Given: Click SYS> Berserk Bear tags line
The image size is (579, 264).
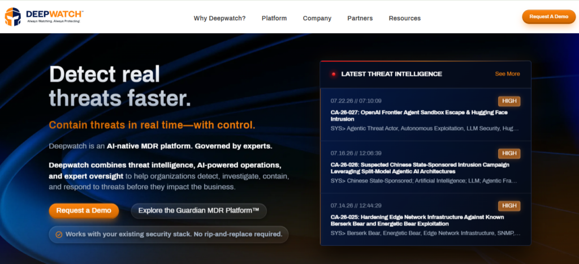Looking at the screenshot, I should (x=425, y=233).
